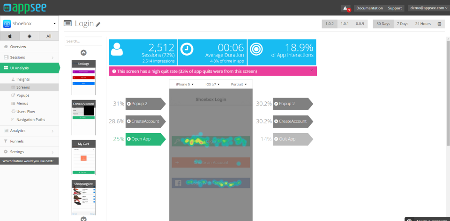This screenshot has height=221, width=450.
Task: Select the ShoppingList screen thumbnail
Action: [83, 198]
